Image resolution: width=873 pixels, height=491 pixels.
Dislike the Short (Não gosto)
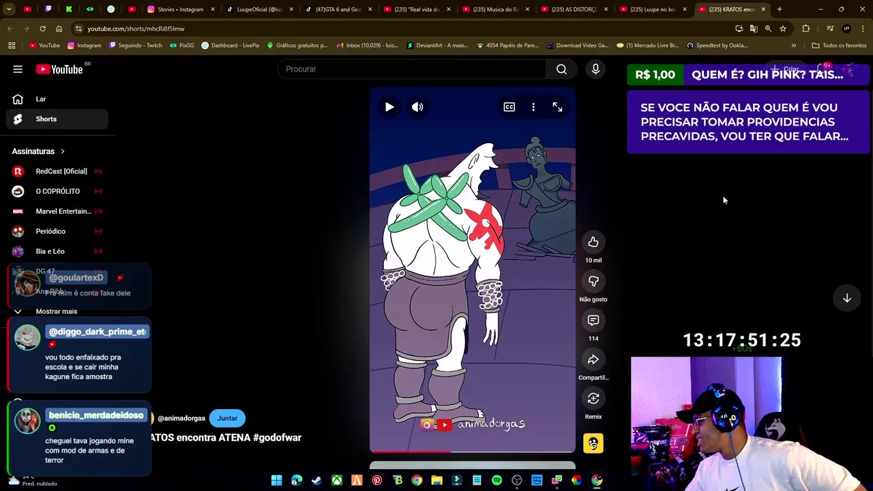click(593, 281)
